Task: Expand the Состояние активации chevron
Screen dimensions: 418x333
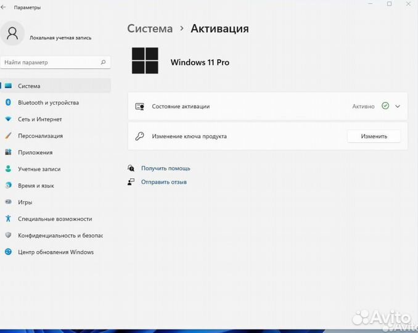Action: (398, 107)
